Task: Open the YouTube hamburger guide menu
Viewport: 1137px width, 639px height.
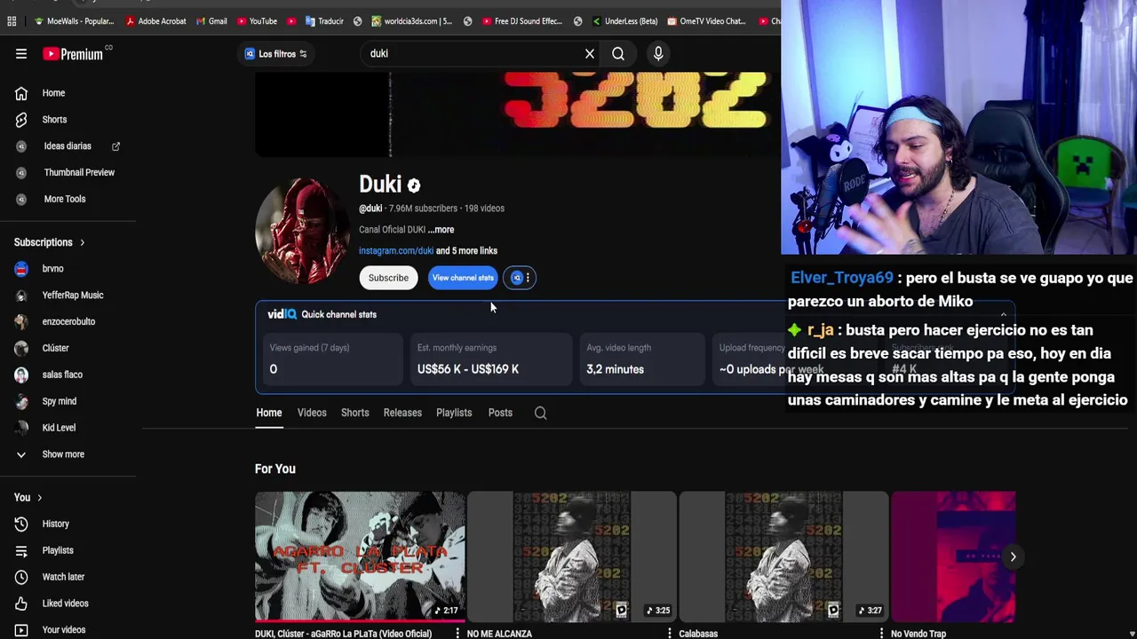Action: click(x=21, y=54)
